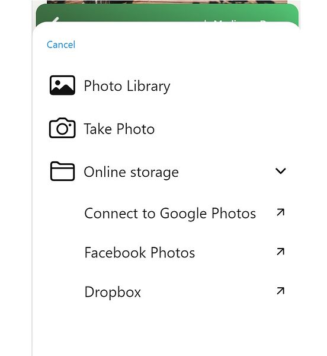Click the external arrow beside Google Photos
327x356 pixels.
point(281,212)
